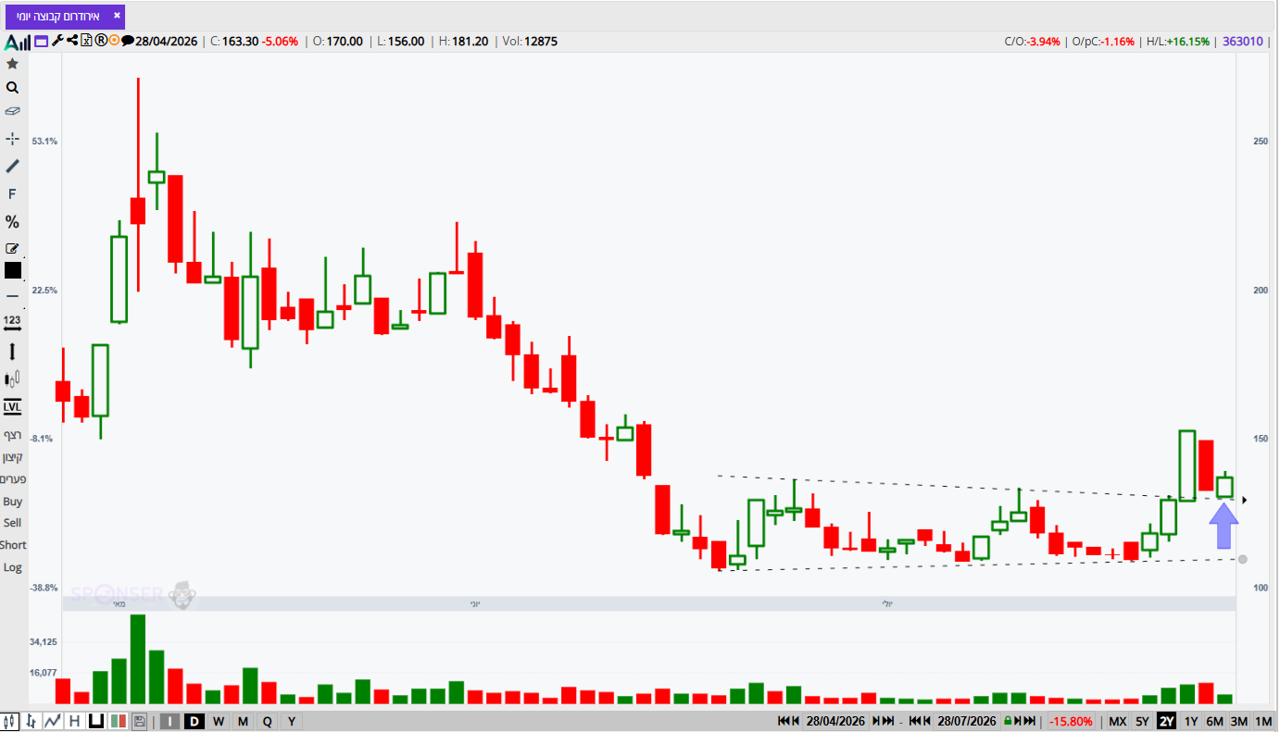
Task: Click the רצף sidebar button
Action: [12, 435]
